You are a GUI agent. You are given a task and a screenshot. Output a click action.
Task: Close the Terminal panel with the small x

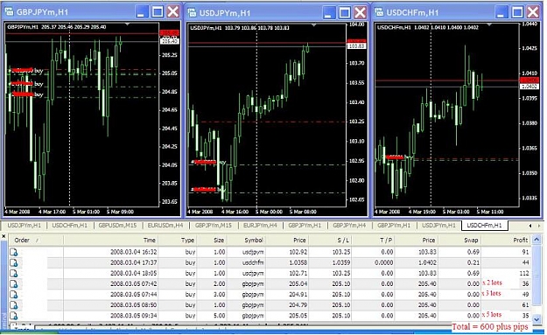(x=4, y=236)
